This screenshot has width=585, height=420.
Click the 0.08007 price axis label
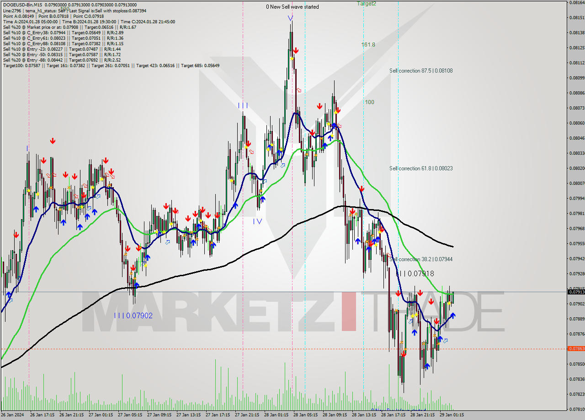(x=577, y=183)
